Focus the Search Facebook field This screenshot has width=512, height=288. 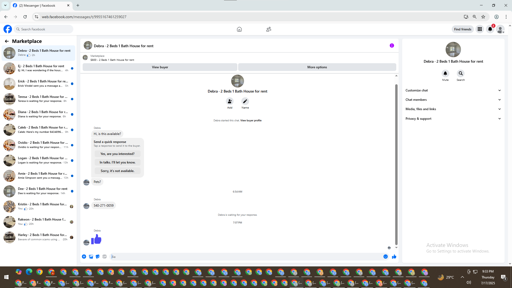[44, 29]
